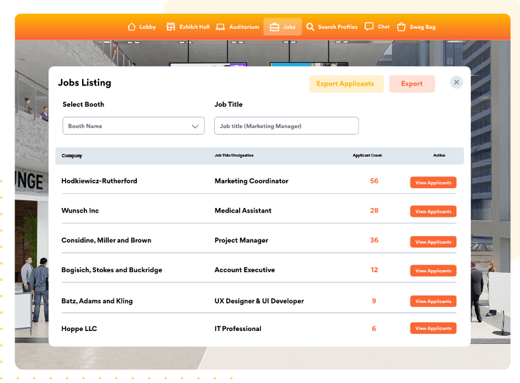Close the Jobs Listing dialog

point(456,82)
